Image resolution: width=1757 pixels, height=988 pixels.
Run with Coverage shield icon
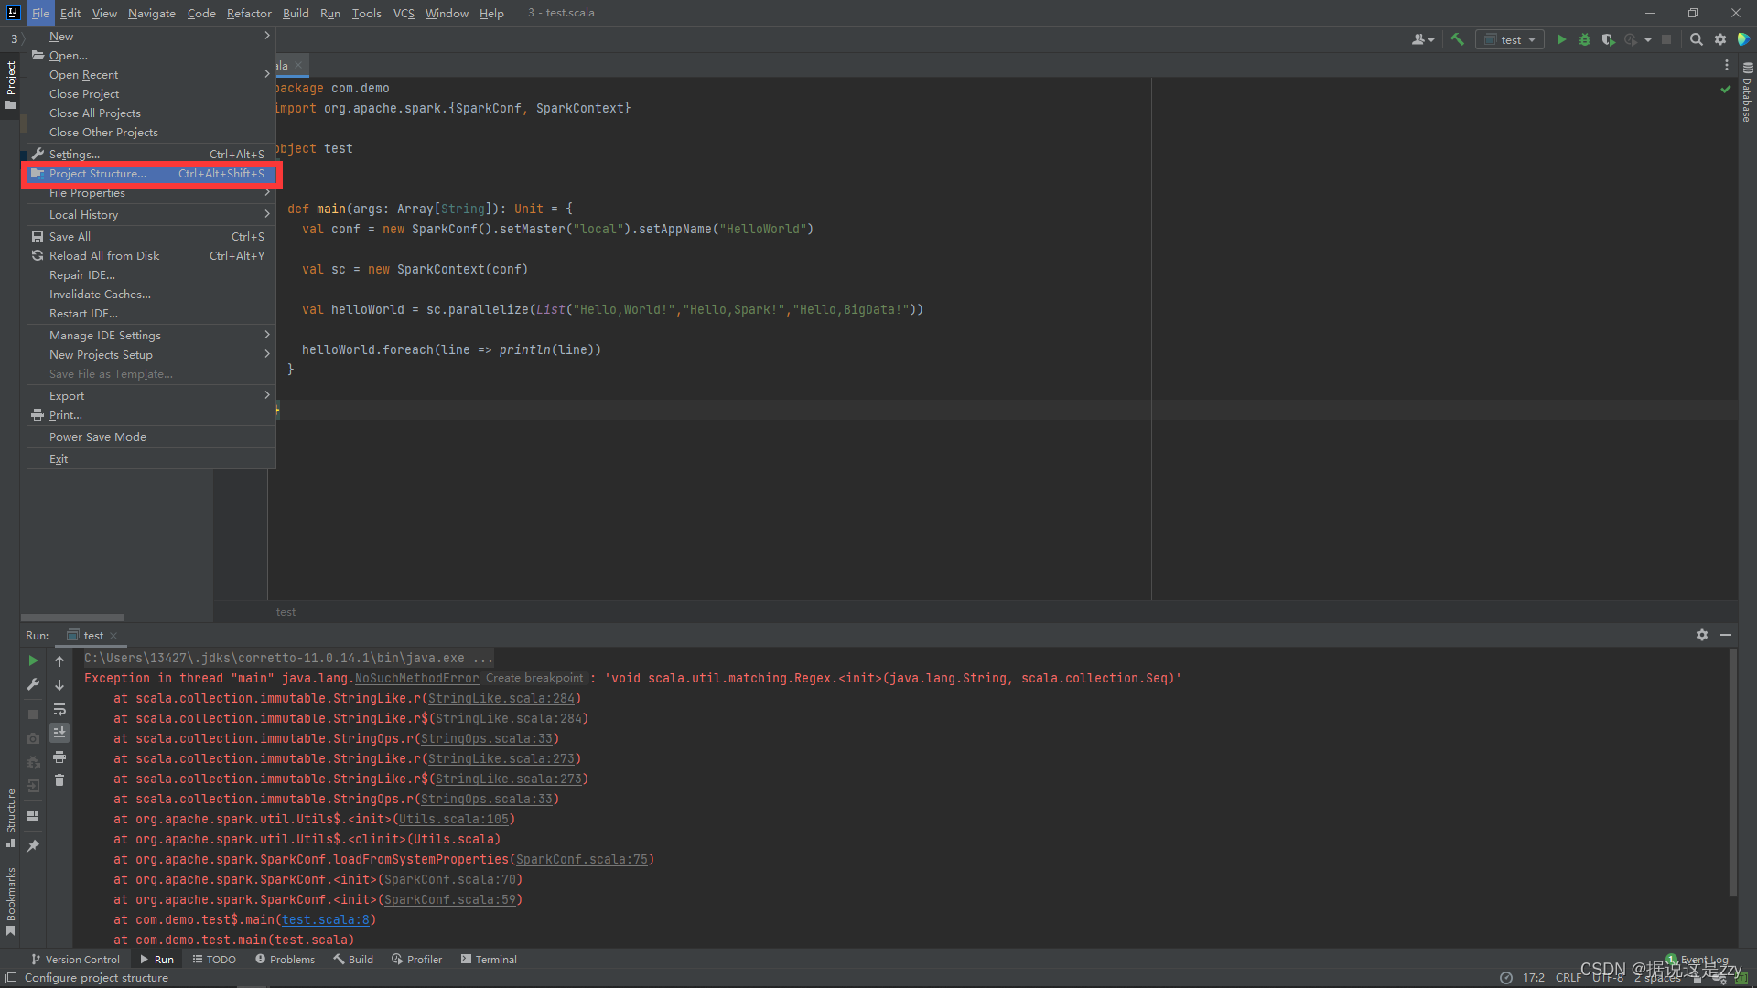click(1608, 39)
